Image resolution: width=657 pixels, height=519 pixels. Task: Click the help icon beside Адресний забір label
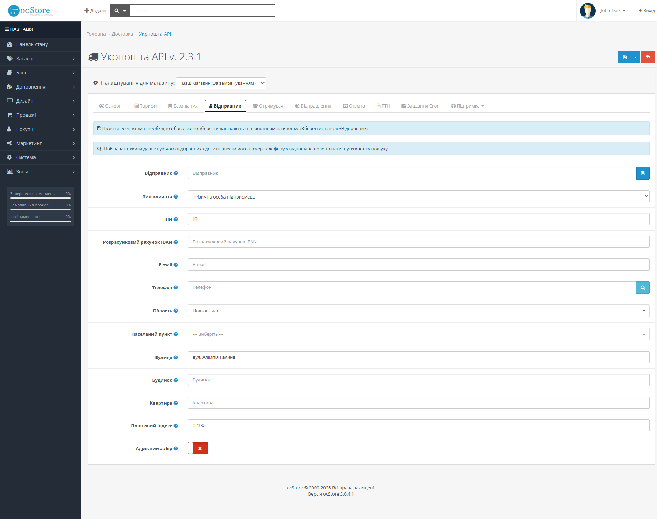(176, 448)
